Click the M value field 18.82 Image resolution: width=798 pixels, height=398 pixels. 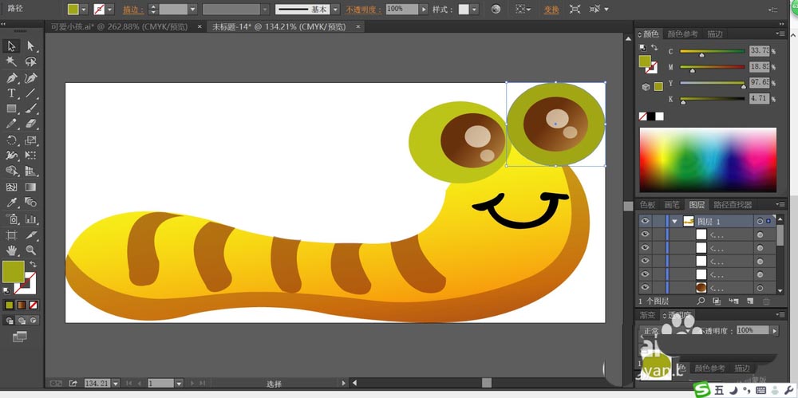pyautogui.click(x=760, y=67)
